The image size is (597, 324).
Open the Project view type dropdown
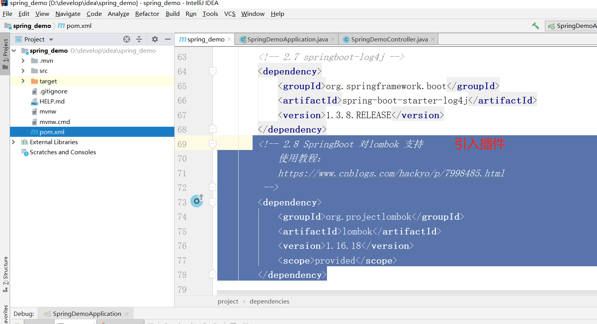(51, 40)
